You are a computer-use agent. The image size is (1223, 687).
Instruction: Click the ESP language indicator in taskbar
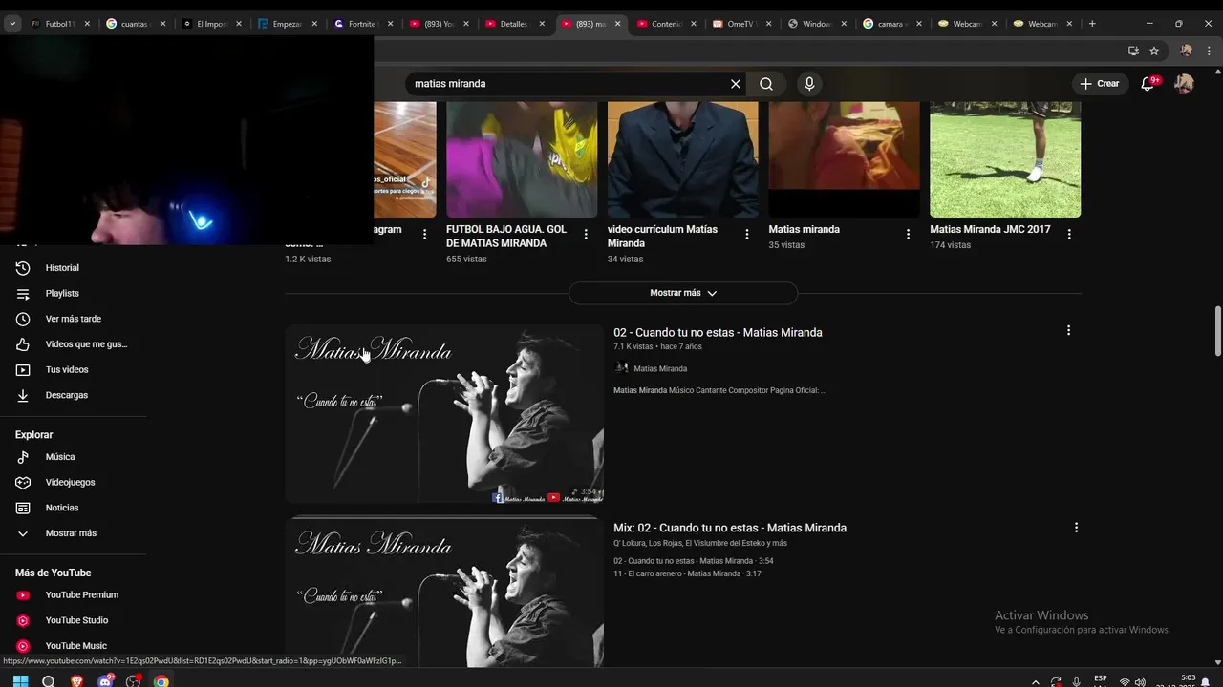(1101, 680)
